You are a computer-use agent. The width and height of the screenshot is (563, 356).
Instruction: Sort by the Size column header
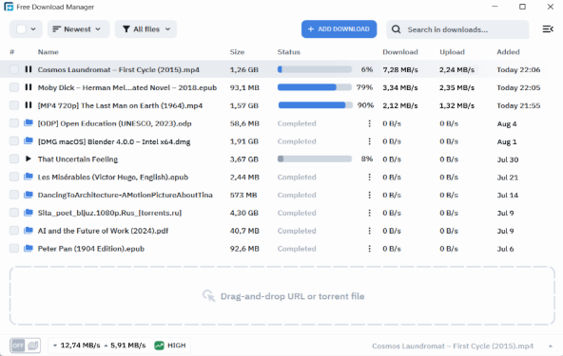coord(237,52)
